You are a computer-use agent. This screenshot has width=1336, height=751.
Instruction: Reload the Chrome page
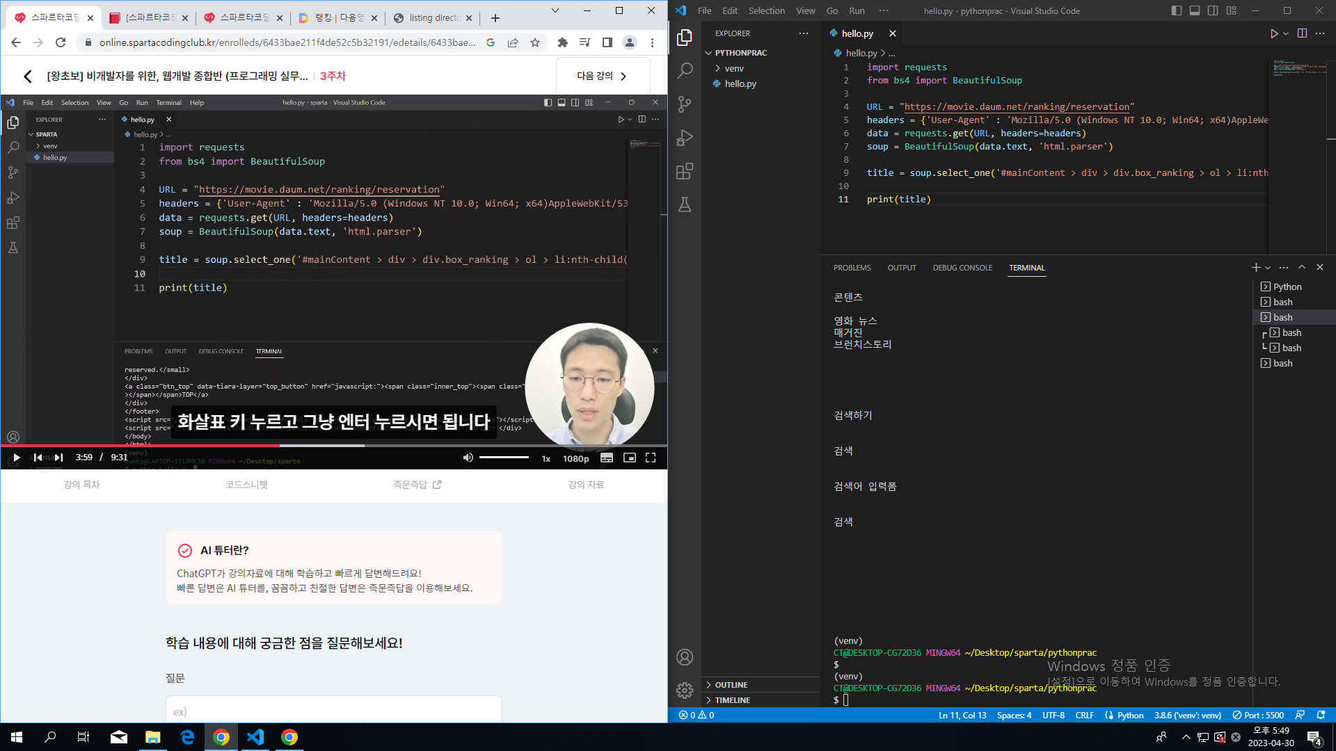point(61,42)
